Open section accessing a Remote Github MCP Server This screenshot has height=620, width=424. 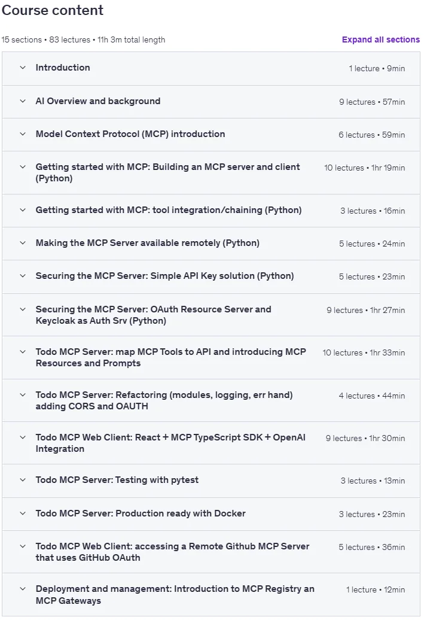[x=172, y=552]
